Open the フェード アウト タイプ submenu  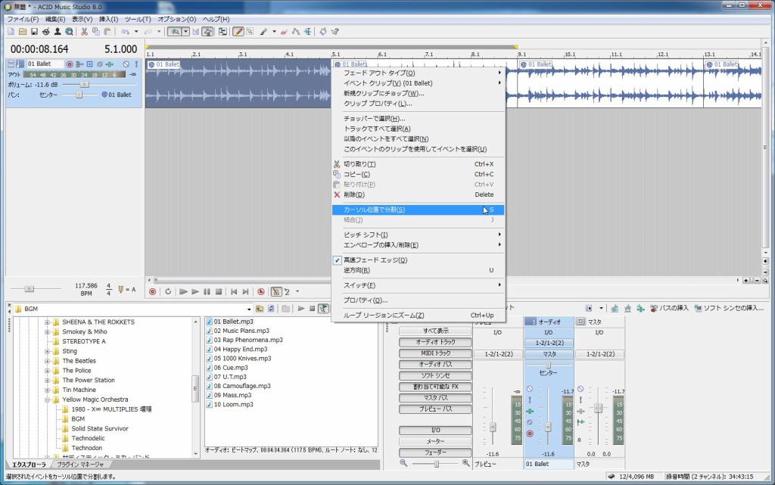click(x=418, y=73)
